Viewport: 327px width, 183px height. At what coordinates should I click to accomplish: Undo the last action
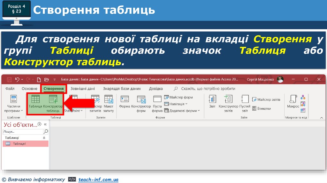click(x=17, y=79)
